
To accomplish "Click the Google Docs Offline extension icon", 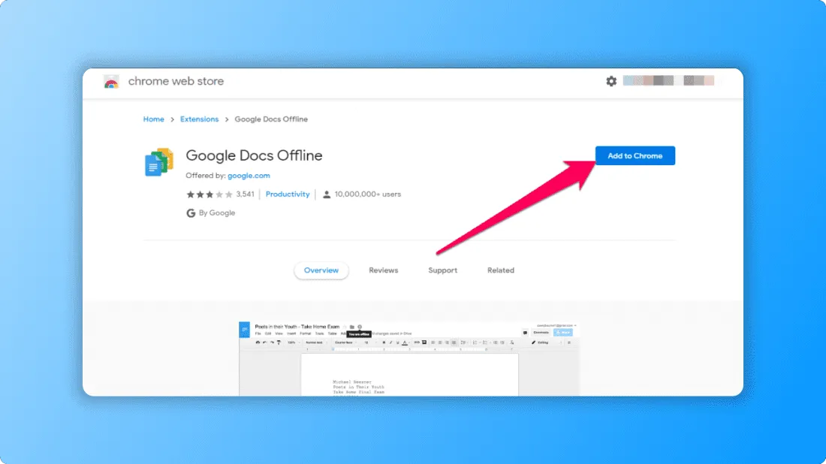I will [159, 162].
